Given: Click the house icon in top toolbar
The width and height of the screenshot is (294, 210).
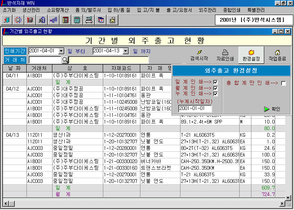Looking at the screenshot, I should (112, 20).
